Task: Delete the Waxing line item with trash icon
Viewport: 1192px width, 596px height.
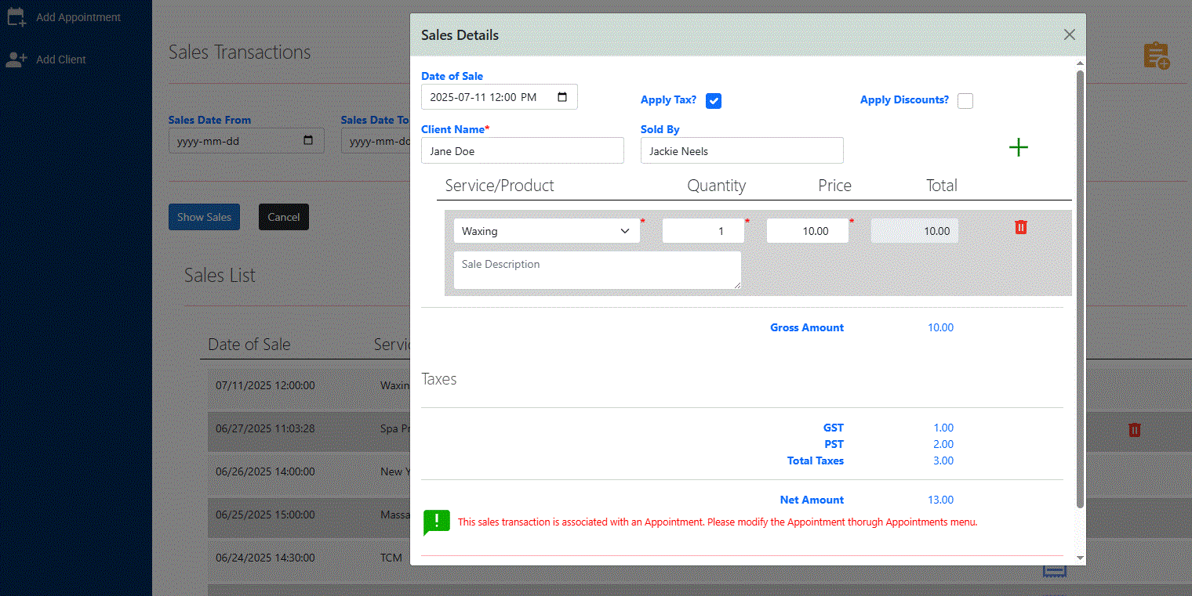Action: coord(1020,227)
